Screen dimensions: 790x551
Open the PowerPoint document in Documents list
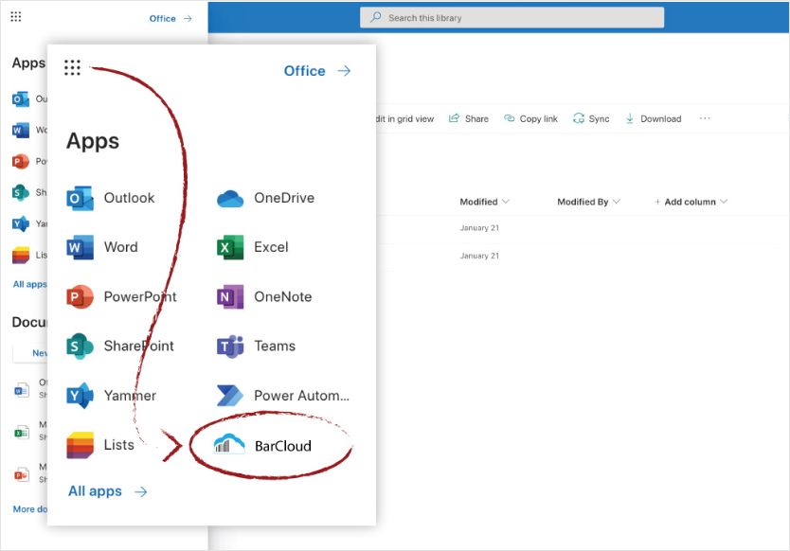[x=21, y=474]
